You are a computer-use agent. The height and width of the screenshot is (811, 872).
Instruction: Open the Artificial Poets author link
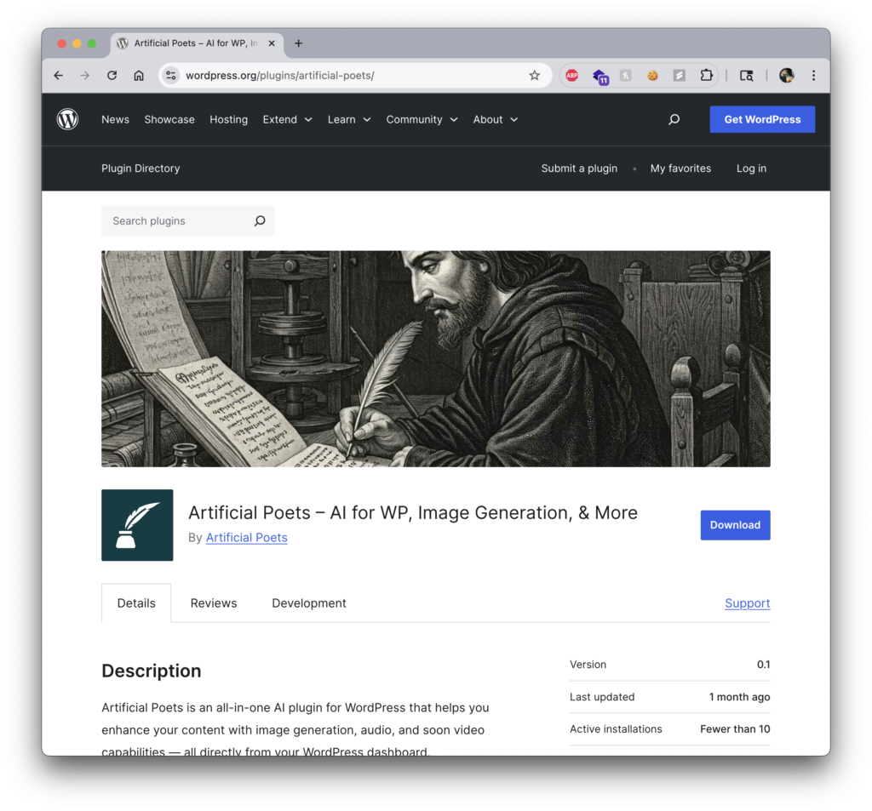(246, 538)
